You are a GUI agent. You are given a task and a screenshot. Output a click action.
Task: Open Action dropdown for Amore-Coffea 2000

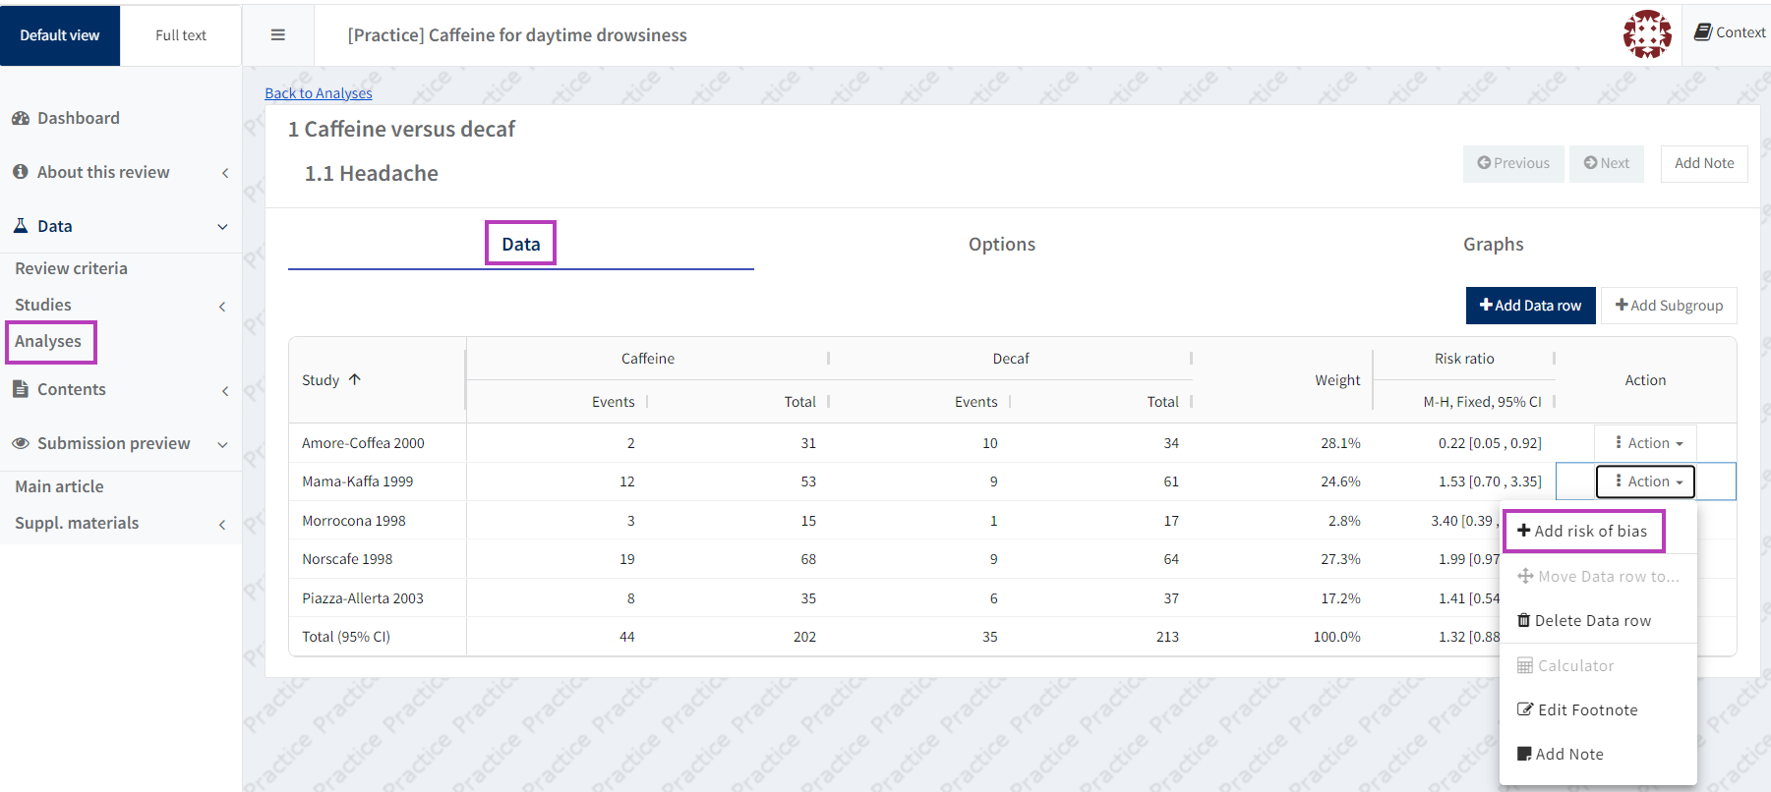pyautogui.click(x=1648, y=443)
